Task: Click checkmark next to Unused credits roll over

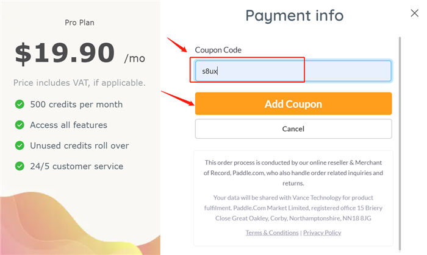Action: coord(20,145)
